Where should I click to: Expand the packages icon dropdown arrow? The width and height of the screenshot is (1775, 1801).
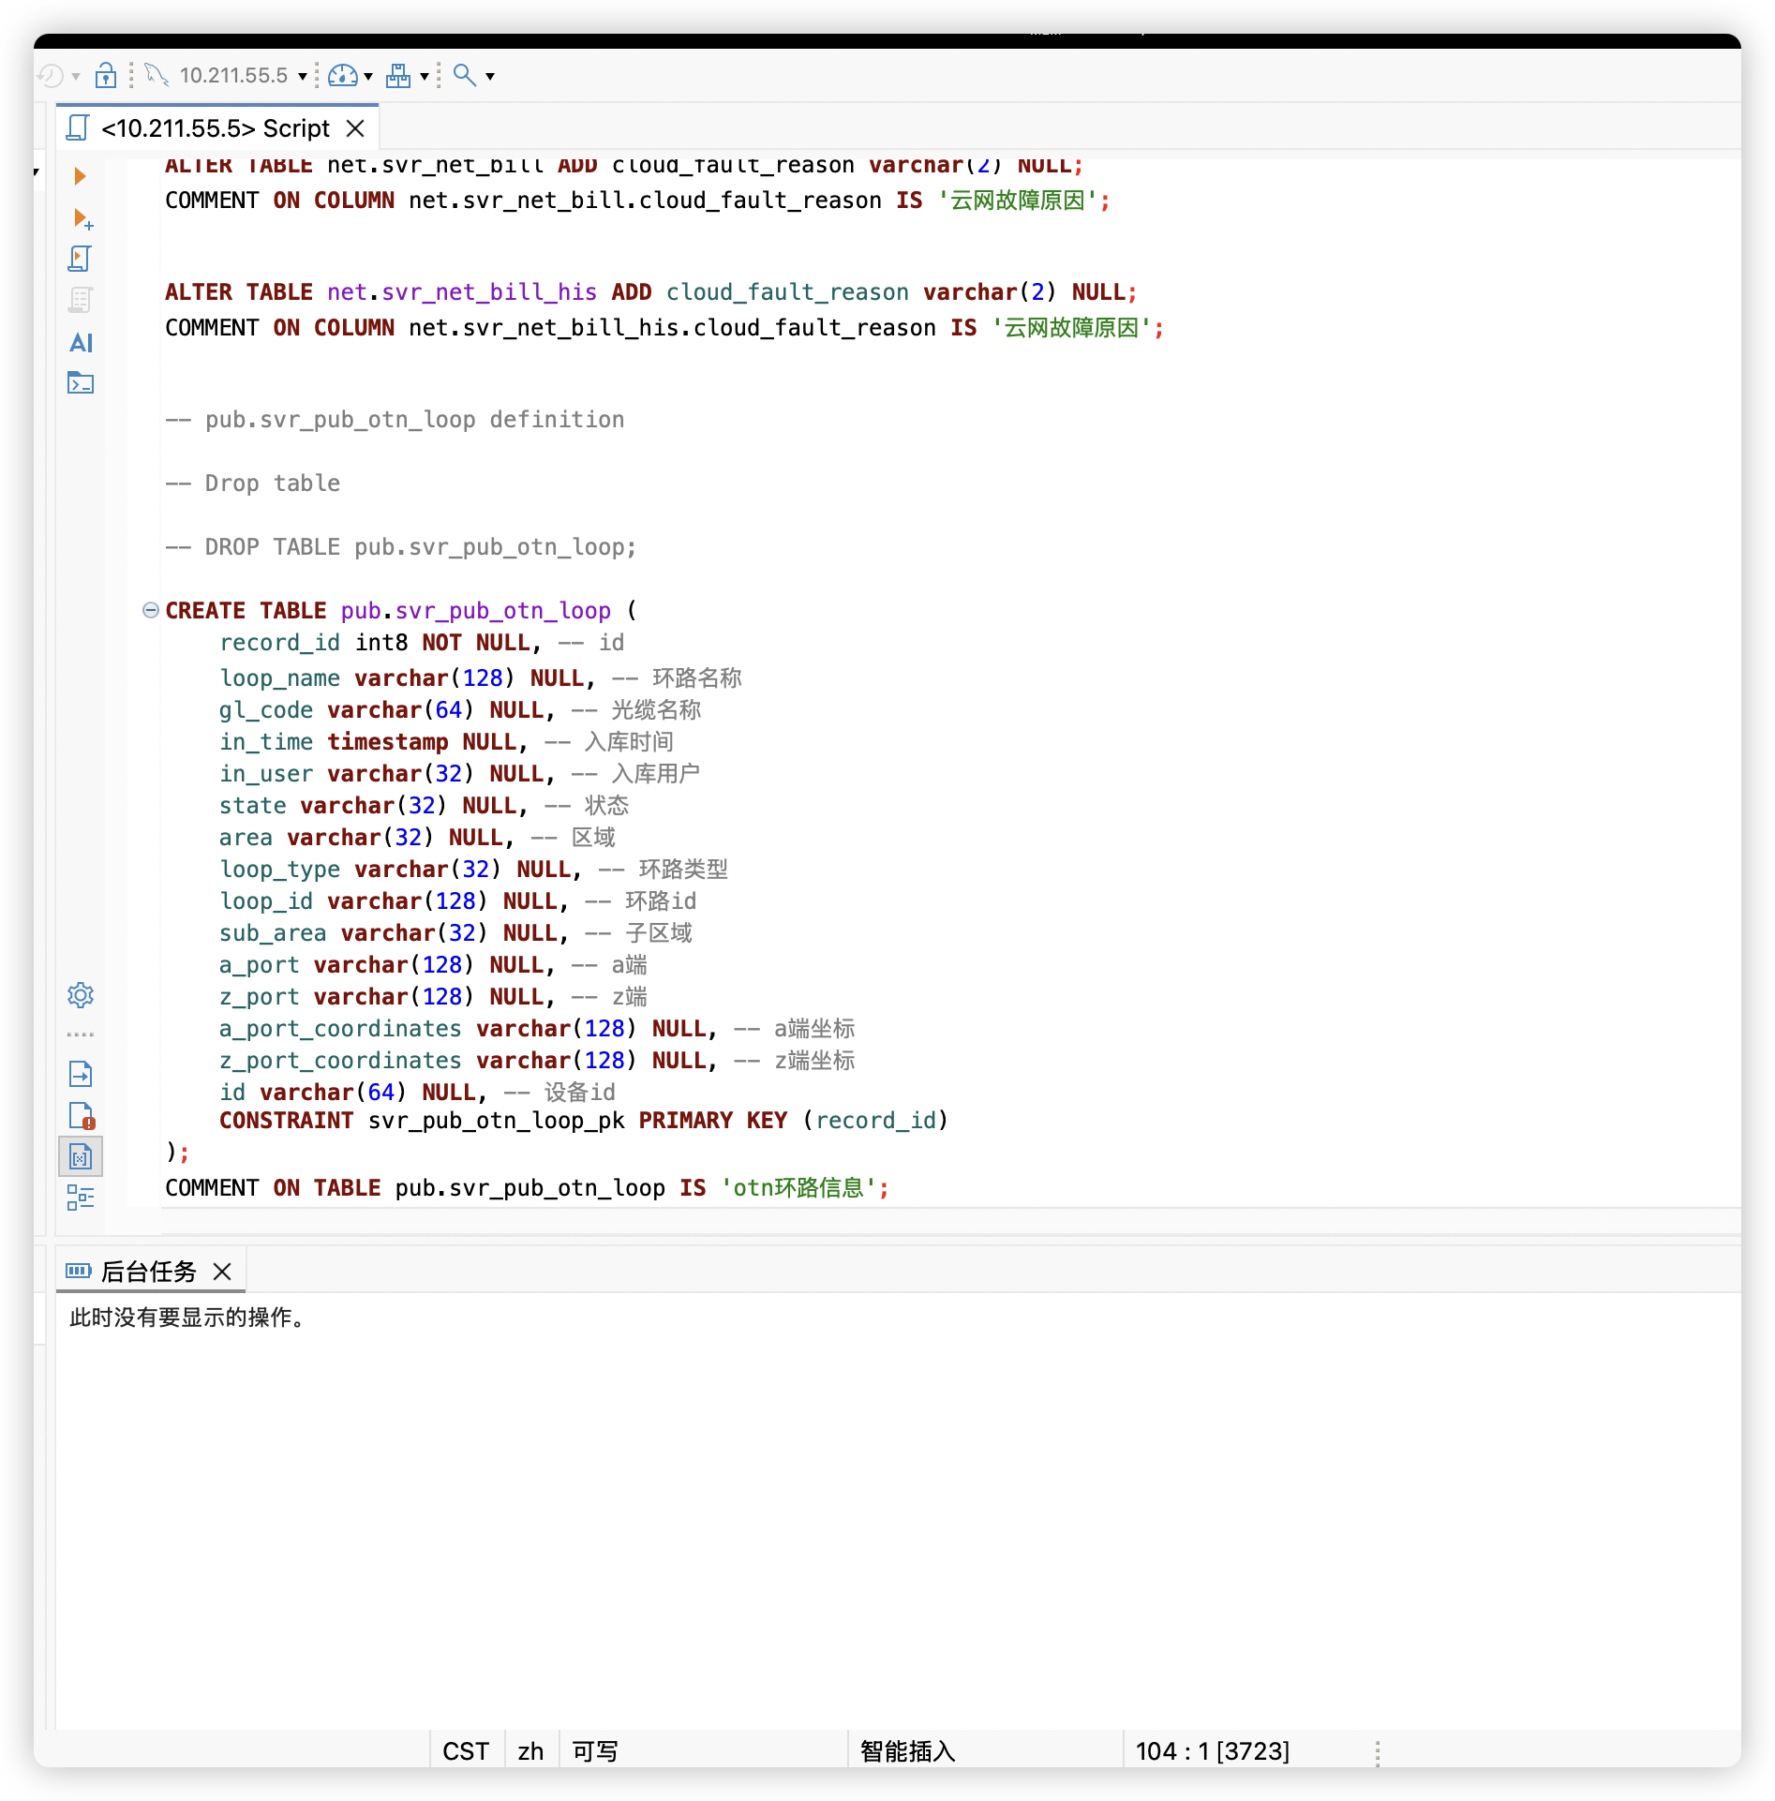coord(425,76)
